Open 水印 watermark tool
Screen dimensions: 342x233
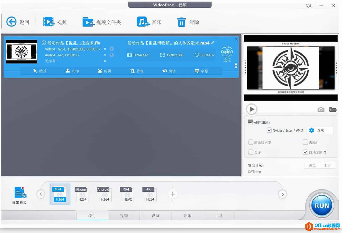coord(72,71)
